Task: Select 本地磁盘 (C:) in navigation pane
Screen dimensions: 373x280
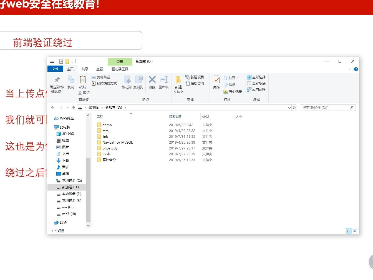Action: 69,181
